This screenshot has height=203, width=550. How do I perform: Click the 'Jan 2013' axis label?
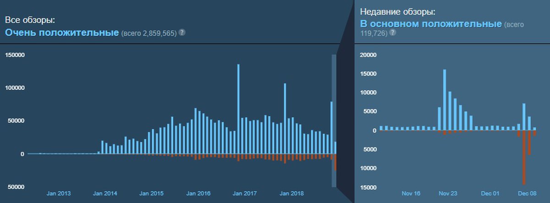pos(59,194)
